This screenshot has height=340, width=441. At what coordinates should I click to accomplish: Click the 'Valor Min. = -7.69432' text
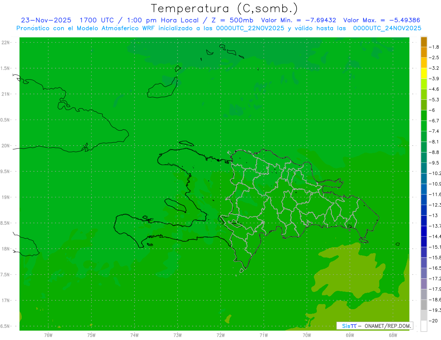298,20
